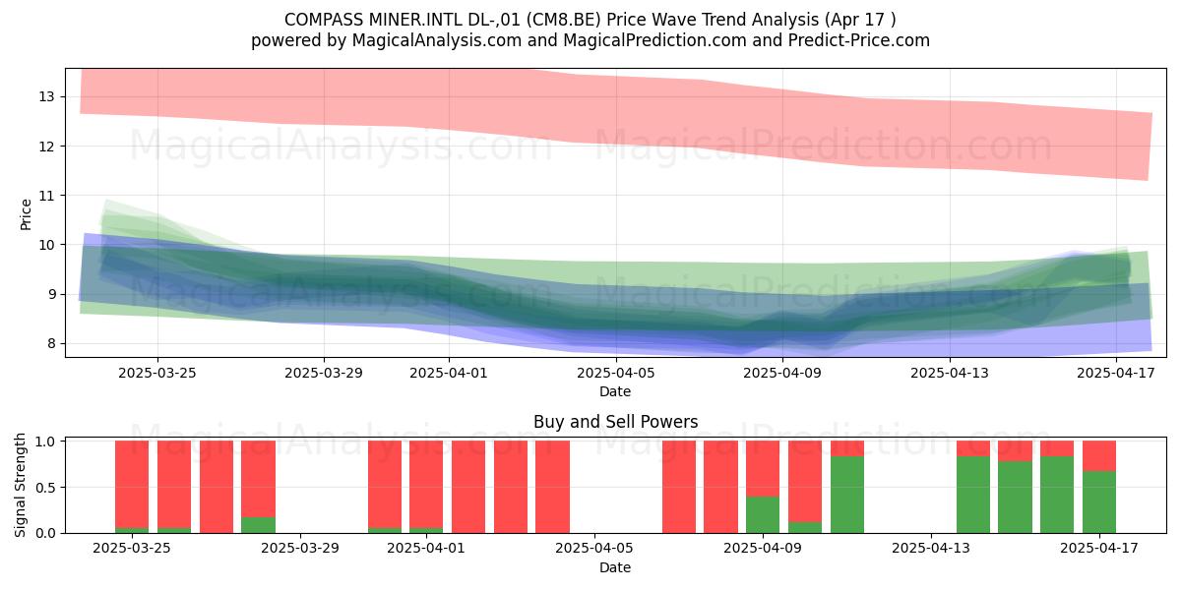
Task: Click the 8 tick on price axis
Action: [x=49, y=343]
